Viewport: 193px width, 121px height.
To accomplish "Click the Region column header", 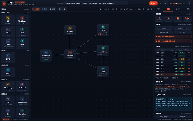I will pyautogui.click(x=187, y=50).
